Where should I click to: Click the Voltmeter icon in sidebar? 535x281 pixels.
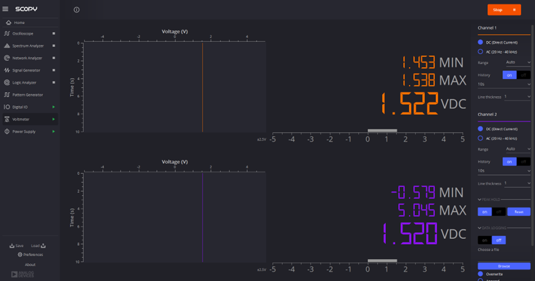tap(7, 119)
